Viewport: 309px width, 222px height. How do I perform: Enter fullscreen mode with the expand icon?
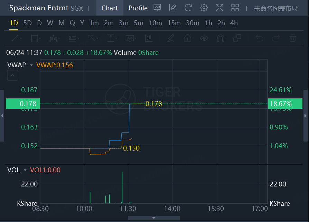coord(219,8)
